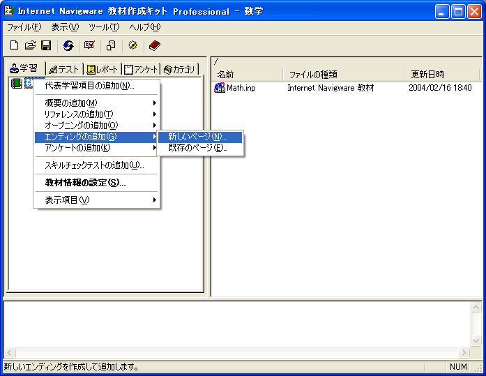Open the 表示(V) menu

click(x=65, y=27)
